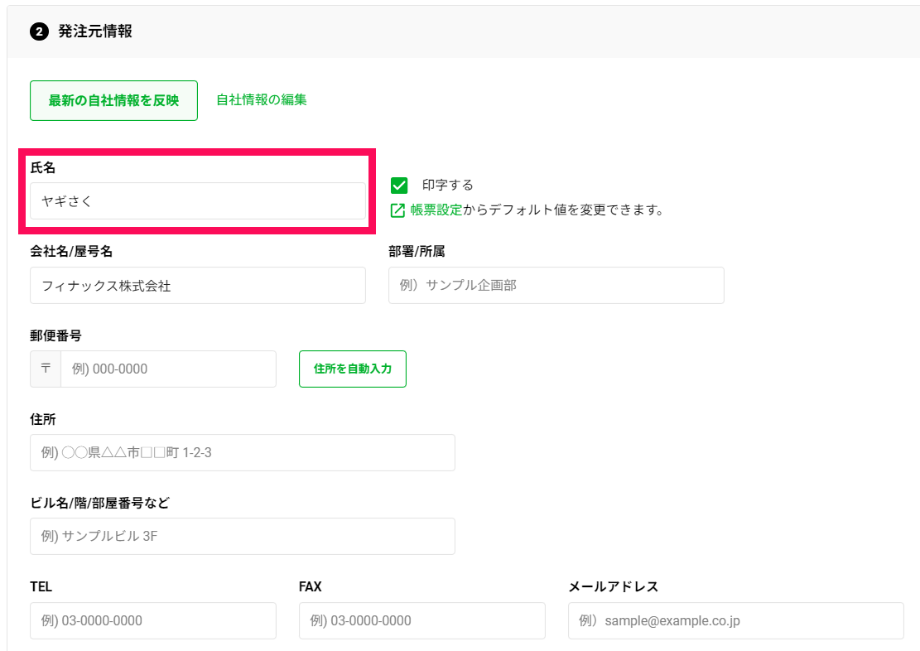
Task: Click the 印字する label text
Action: click(x=447, y=186)
